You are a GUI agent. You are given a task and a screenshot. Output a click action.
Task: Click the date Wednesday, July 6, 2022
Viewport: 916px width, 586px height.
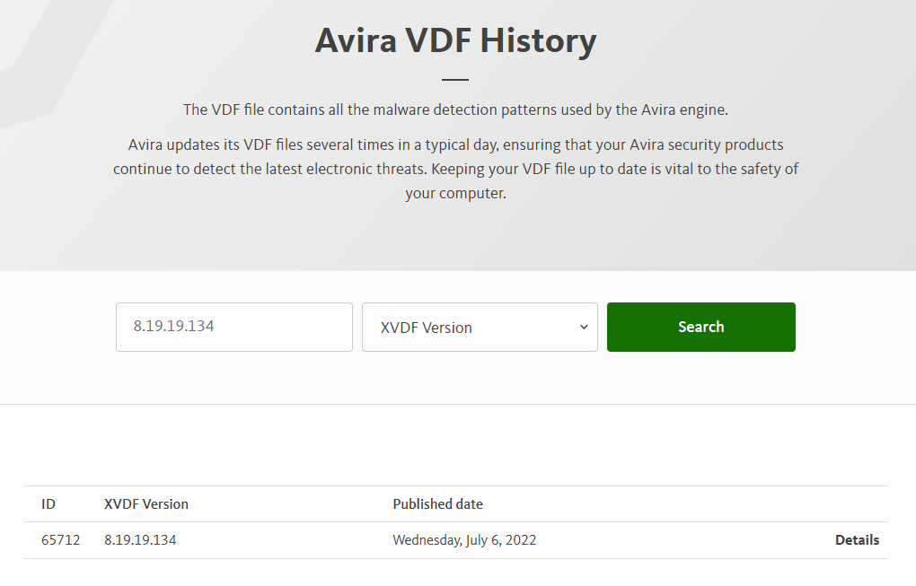click(464, 540)
